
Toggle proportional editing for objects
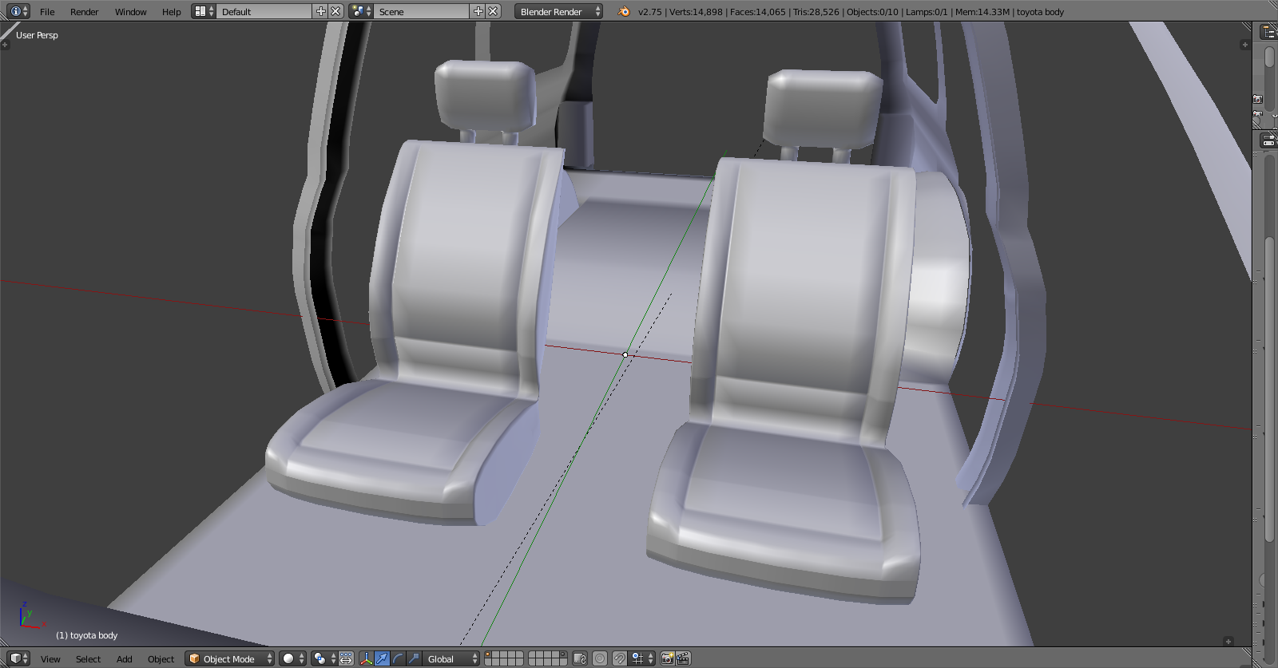pyautogui.click(x=600, y=658)
